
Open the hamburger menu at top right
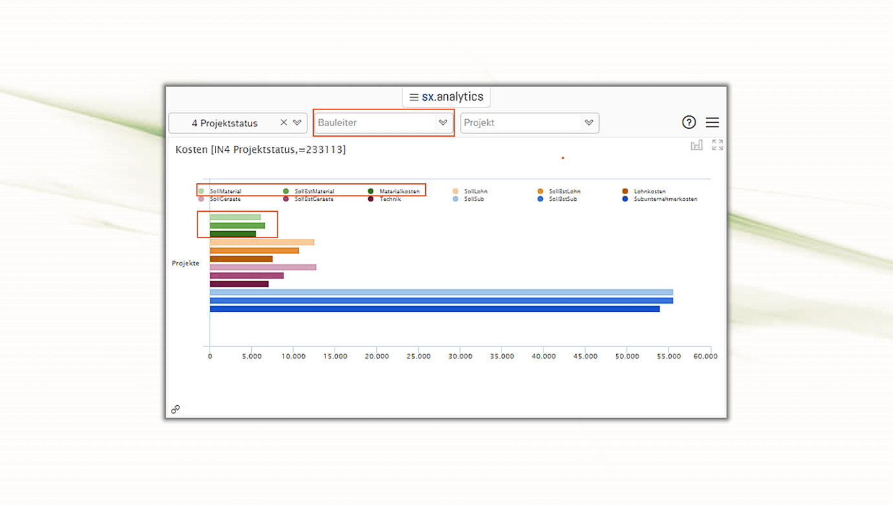(712, 122)
